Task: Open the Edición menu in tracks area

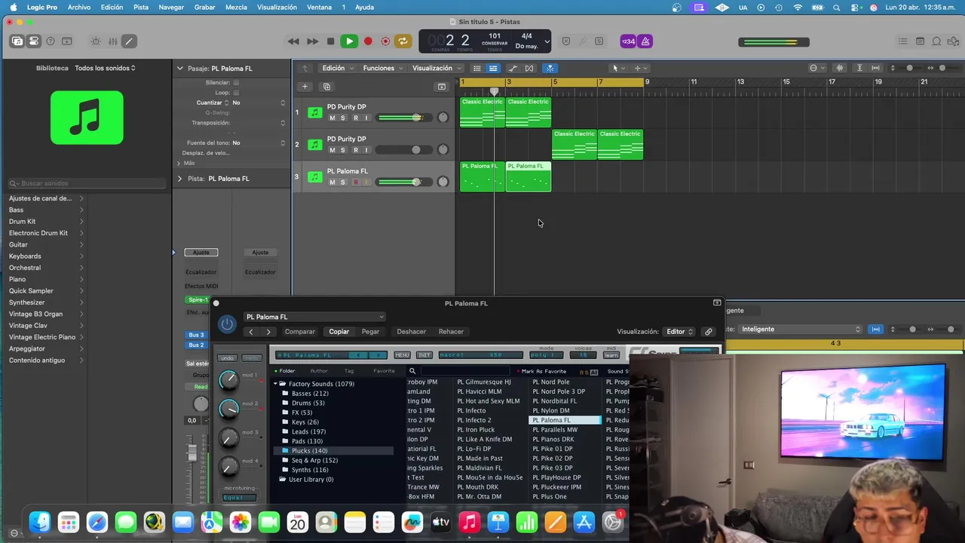Action: (337, 68)
